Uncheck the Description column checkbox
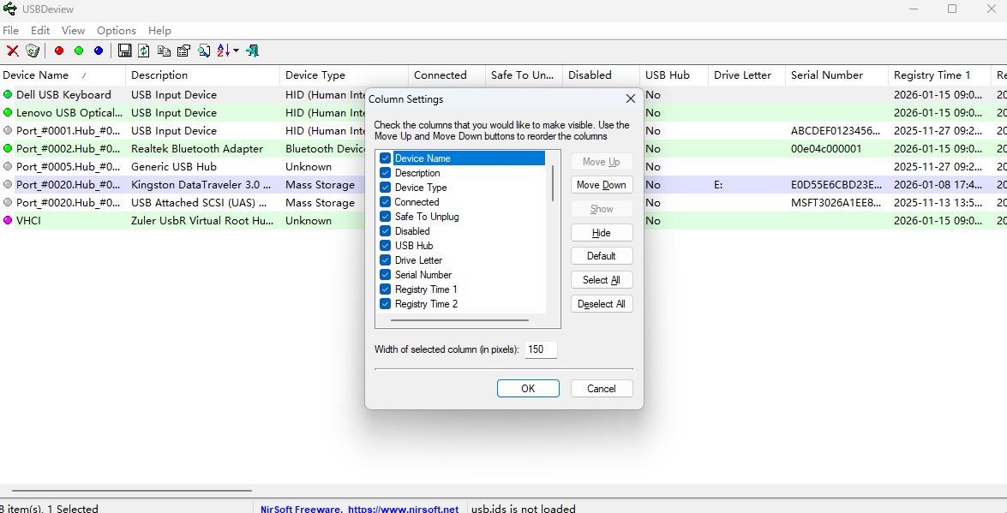1007x513 pixels. [x=386, y=173]
